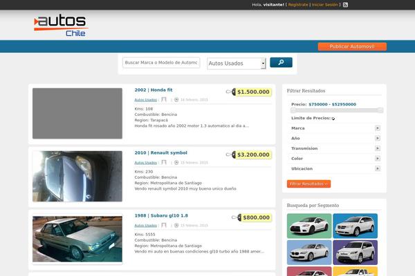Image resolution: width=415 pixels, height=276 pixels.
Task: Select the yellow pickup segment tile
Action: pyautogui.click(x=356, y=271)
